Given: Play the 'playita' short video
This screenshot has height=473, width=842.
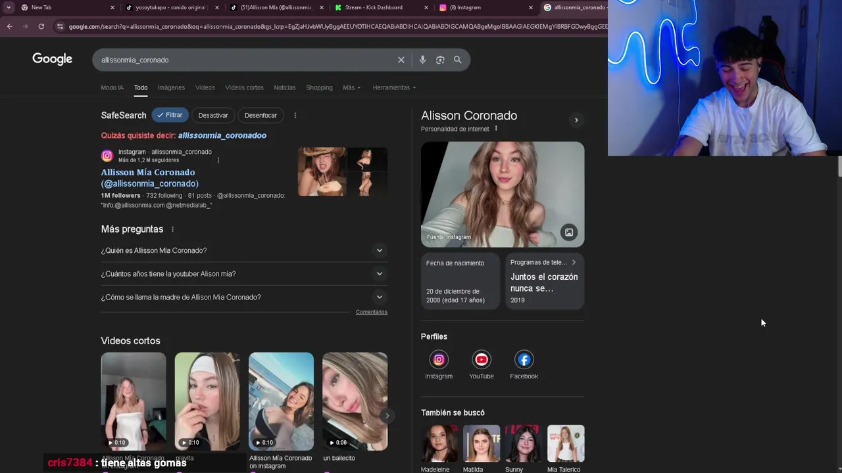Looking at the screenshot, I should [207, 401].
